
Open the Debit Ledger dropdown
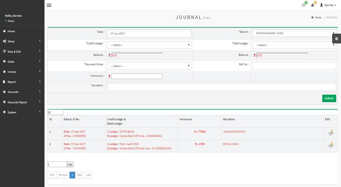pos(294,45)
